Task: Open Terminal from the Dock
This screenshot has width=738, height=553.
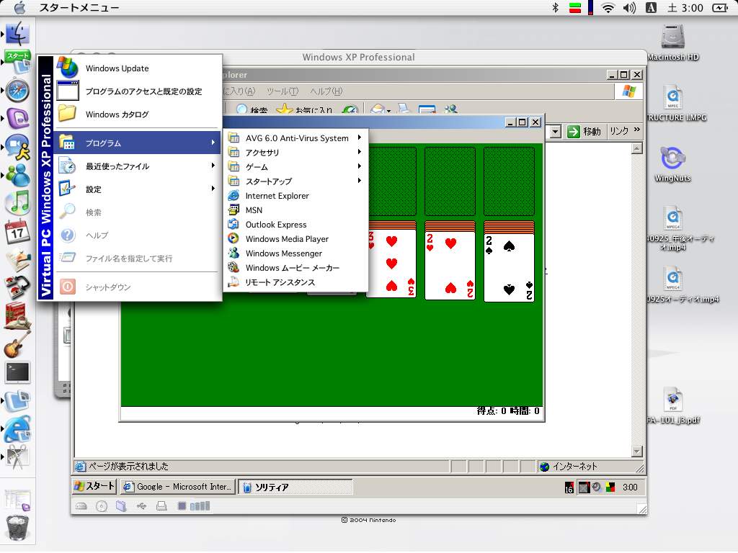Action: coord(17,372)
